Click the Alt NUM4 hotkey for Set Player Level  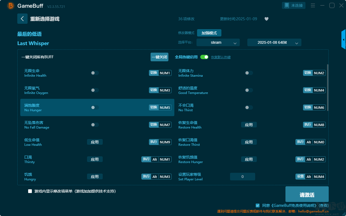point(315,177)
